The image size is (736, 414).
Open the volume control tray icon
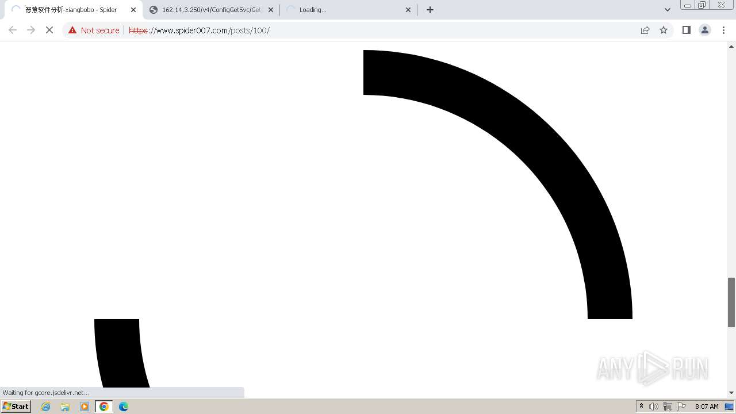click(654, 407)
